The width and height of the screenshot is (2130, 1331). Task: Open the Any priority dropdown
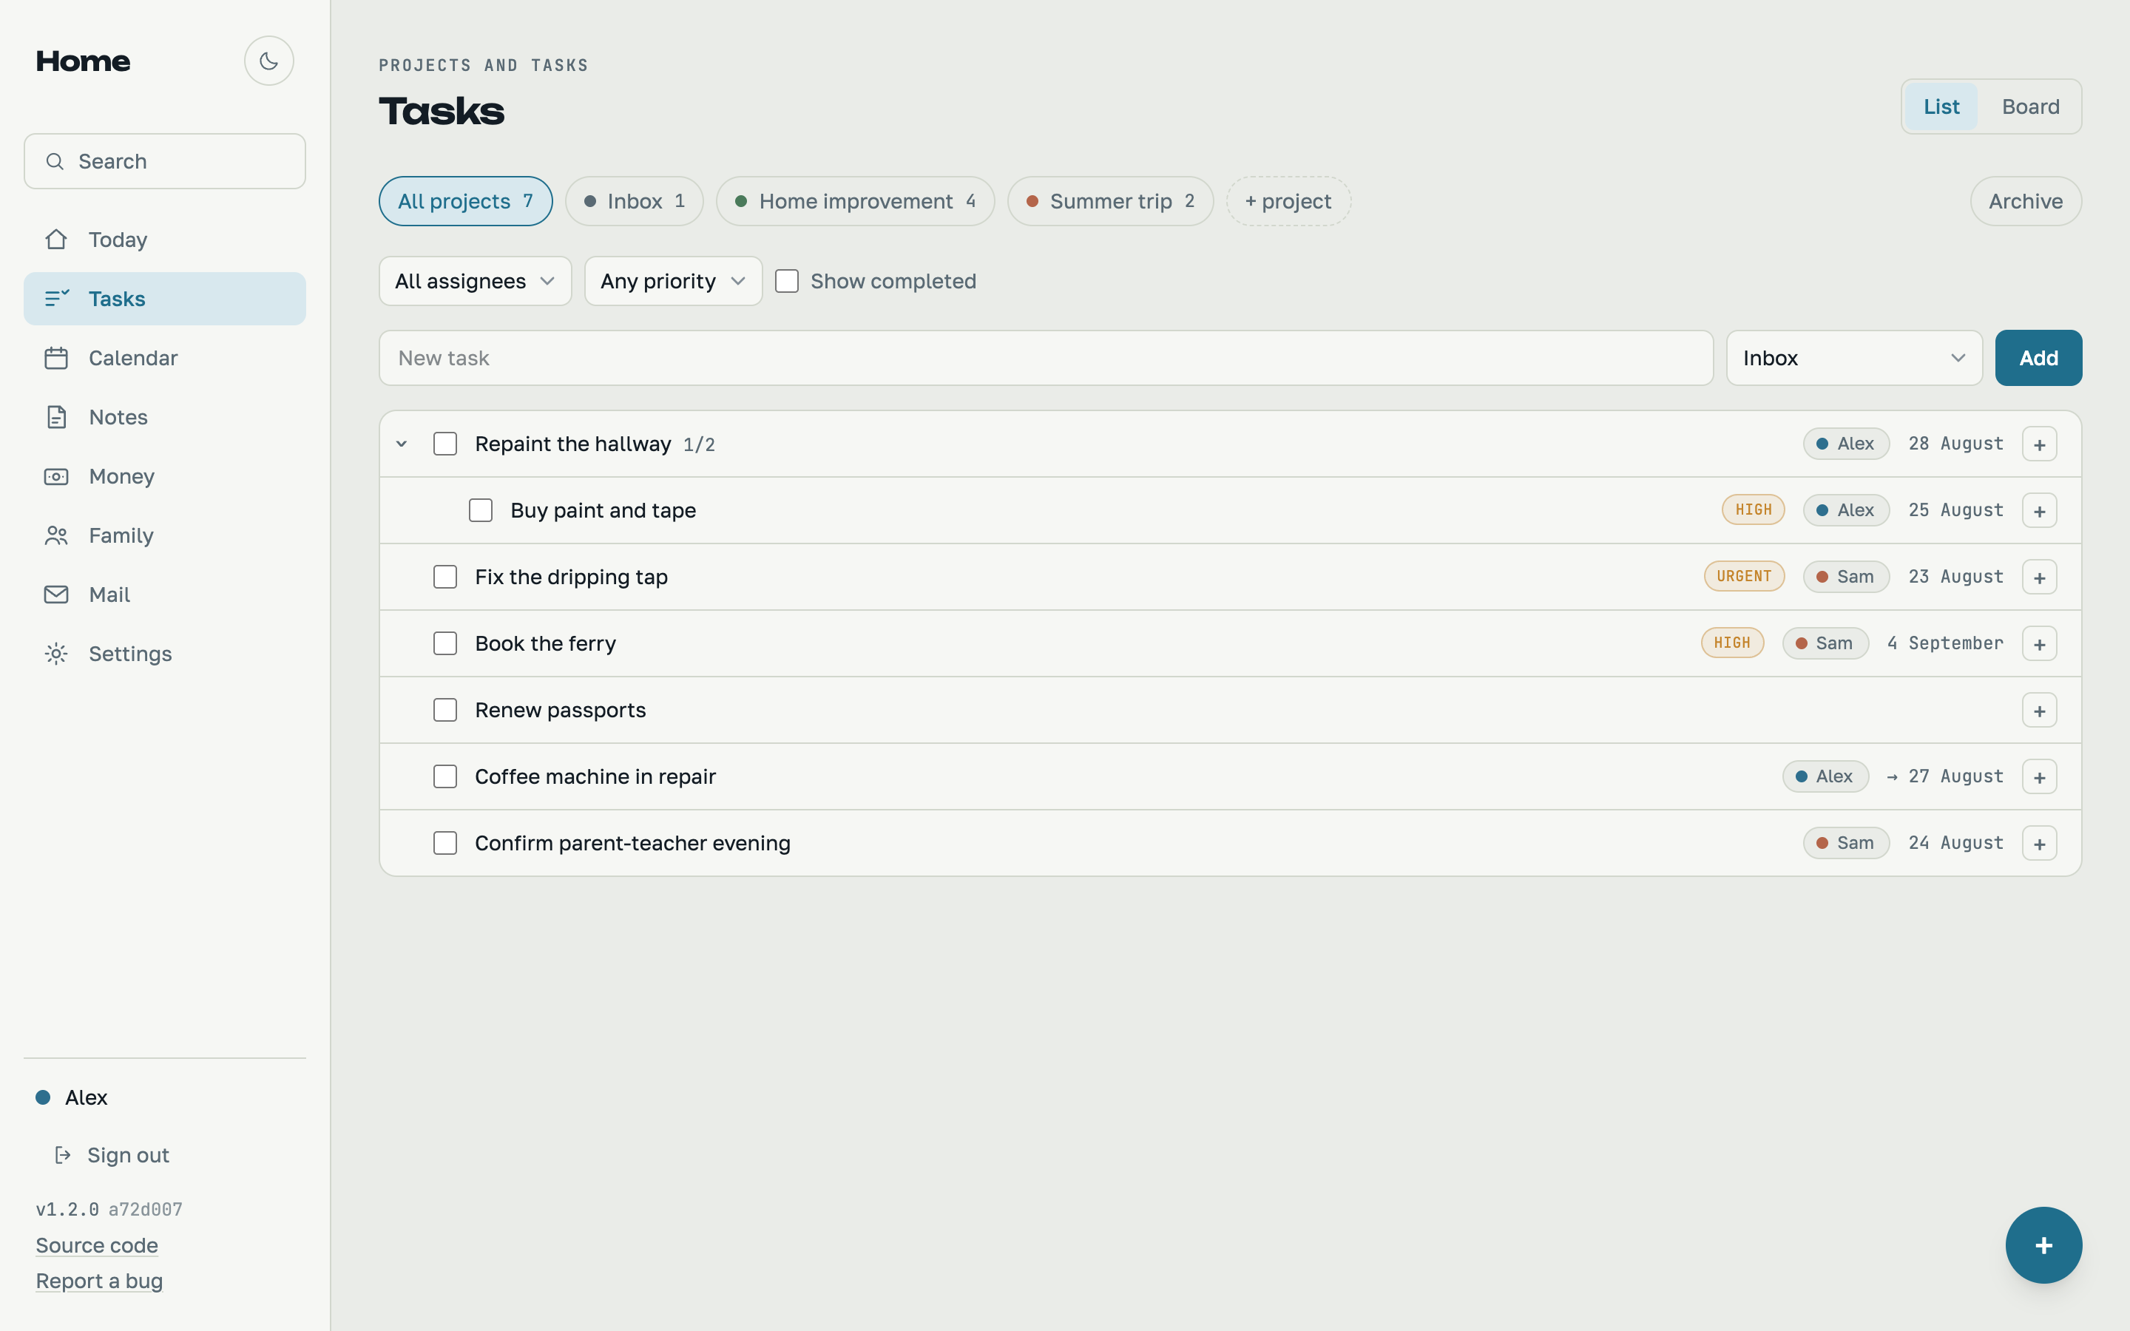click(673, 281)
